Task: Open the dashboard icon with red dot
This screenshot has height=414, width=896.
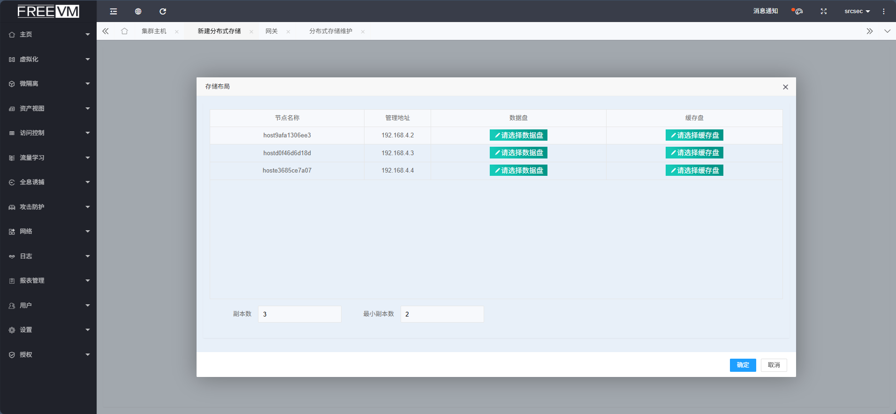Action: tap(798, 11)
